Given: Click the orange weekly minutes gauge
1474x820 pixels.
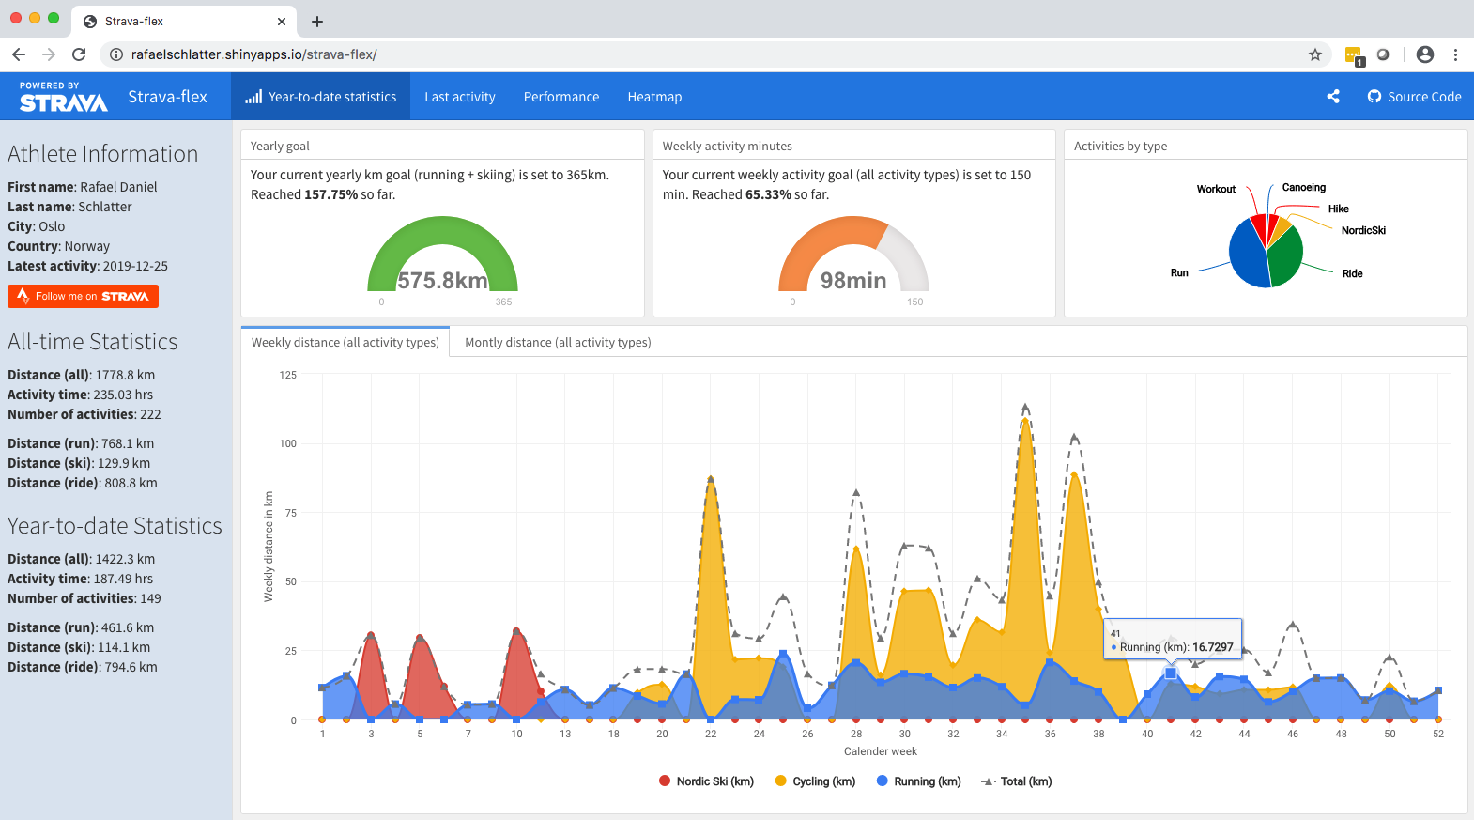Looking at the screenshot, I should click(831, 240).
